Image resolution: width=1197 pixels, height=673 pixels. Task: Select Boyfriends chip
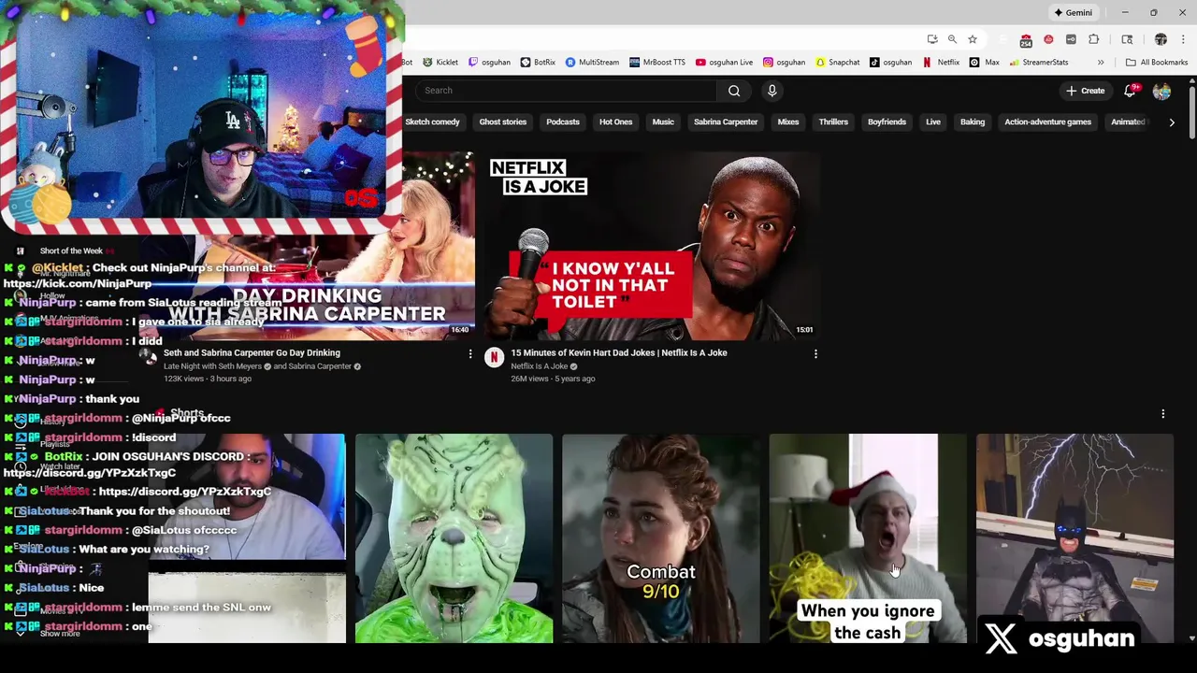[x=887, y=122]
